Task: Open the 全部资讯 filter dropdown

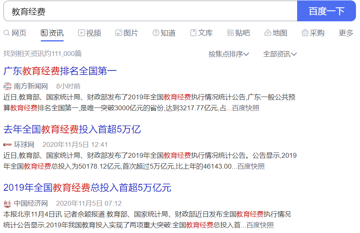Action: point(279,53)
